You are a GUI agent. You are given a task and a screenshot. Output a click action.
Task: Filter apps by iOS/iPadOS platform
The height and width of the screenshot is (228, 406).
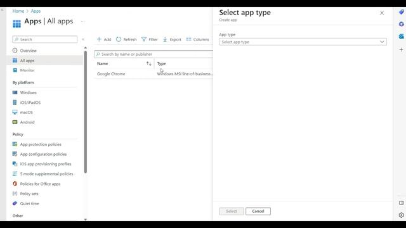click(x=30, y=103)
